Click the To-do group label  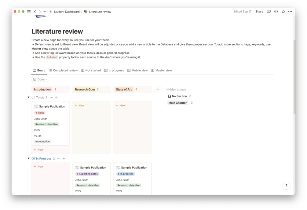(40, 98)
